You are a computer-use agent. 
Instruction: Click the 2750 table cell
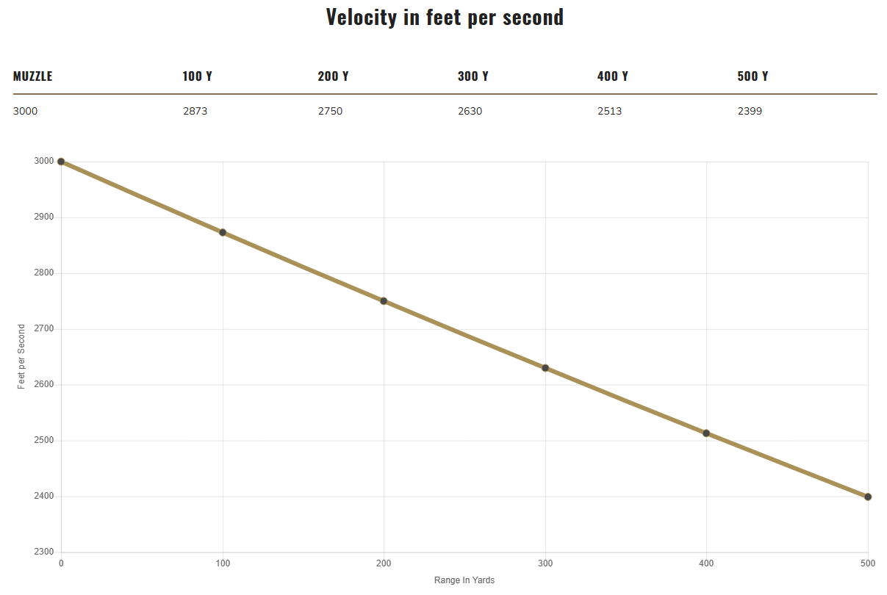pos(330,112)
